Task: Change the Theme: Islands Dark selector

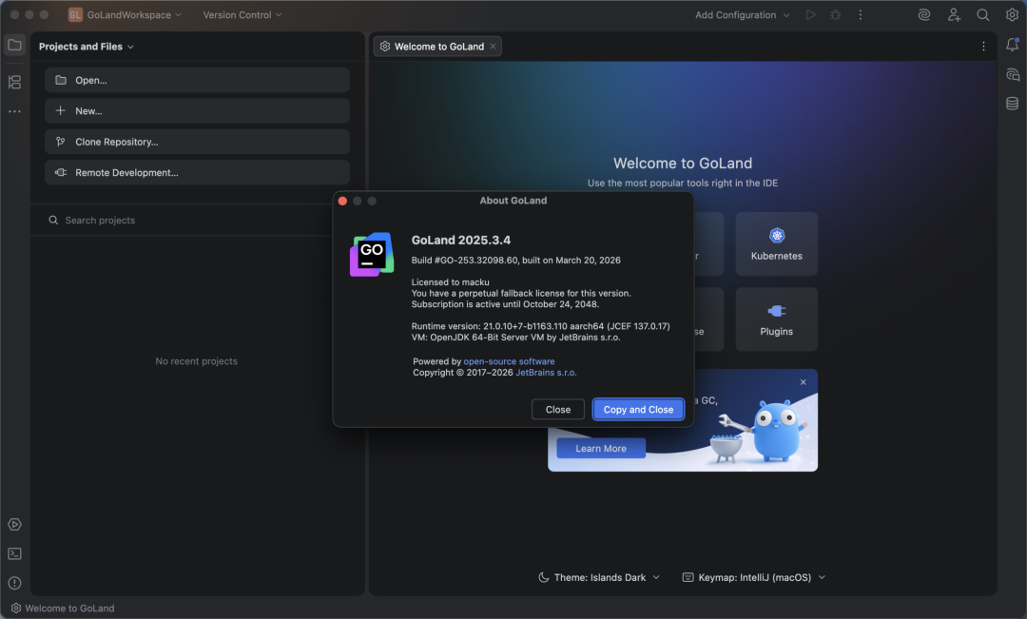Action: tap(599, 577)
